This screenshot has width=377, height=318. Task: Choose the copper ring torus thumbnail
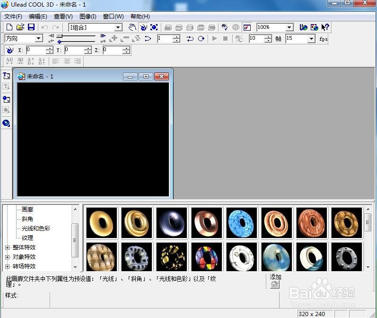coord(207,223)
